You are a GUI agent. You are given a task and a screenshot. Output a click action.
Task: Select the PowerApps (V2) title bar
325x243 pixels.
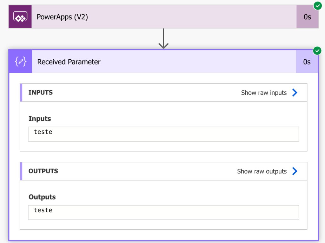click(63, 17)
